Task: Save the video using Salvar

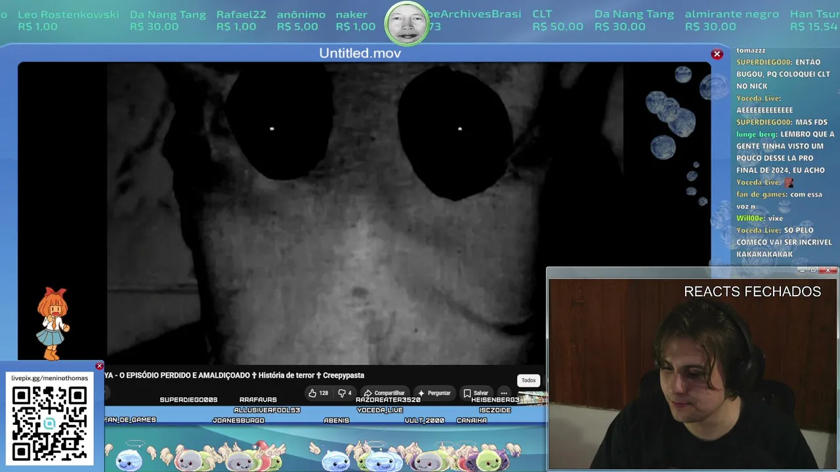Action: [x=476, y=393]
